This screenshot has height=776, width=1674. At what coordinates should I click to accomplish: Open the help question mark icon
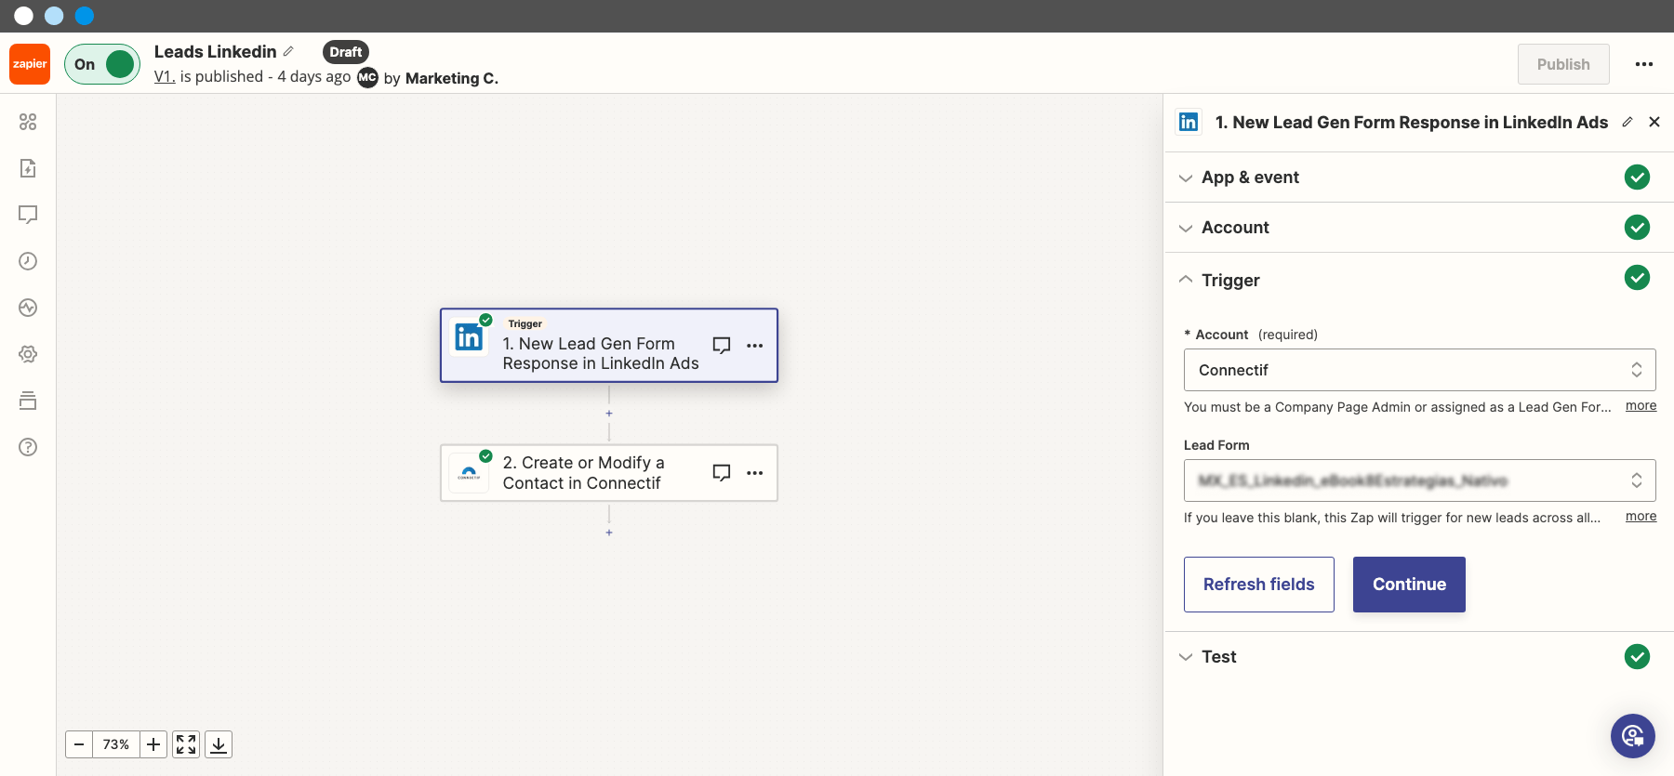click(x=28, y=447)
